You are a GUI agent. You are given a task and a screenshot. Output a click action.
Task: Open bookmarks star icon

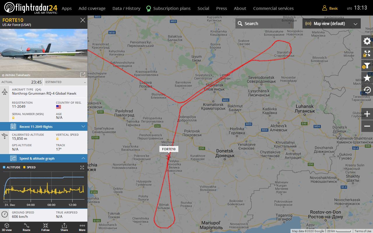coord(367,78)
